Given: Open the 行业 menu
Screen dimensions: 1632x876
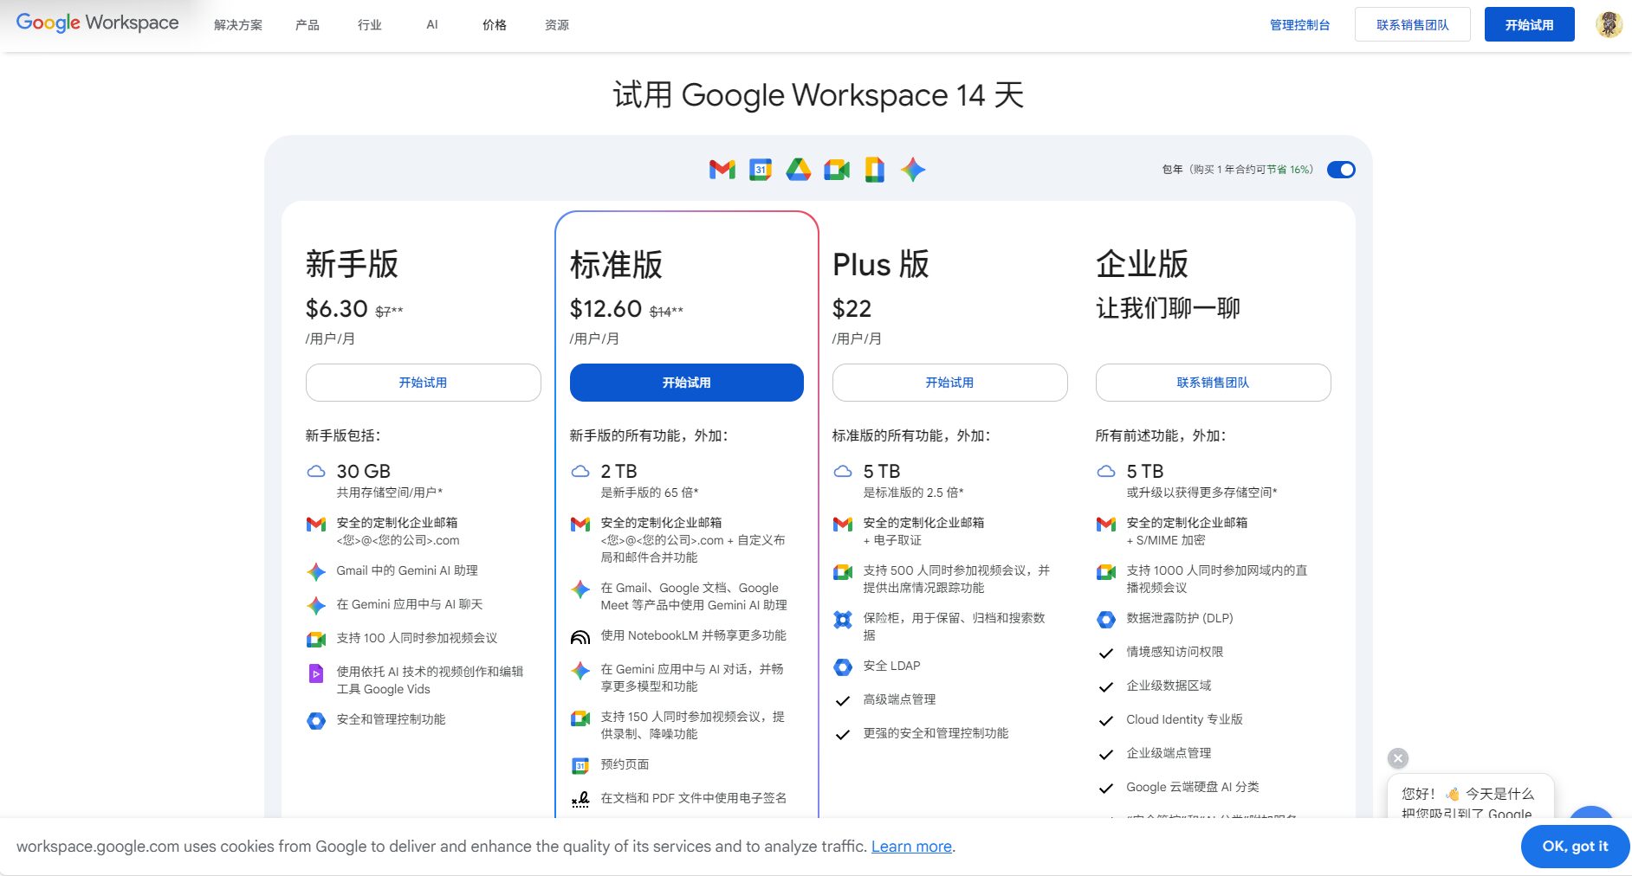Looking at the screenshot, I should [x=370, y=25].
